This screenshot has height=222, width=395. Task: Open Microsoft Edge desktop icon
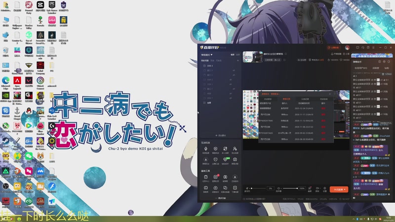5,80
